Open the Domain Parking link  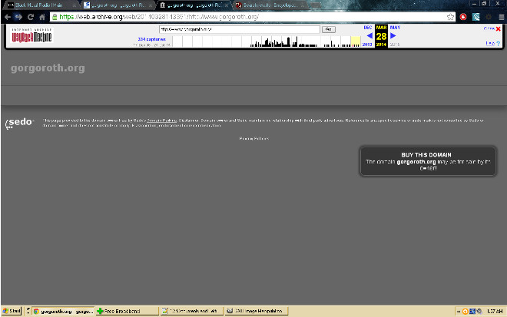pos(161,121)
